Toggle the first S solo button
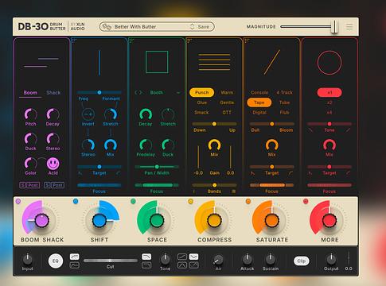386x286 pixels. [x=22, y=185]
